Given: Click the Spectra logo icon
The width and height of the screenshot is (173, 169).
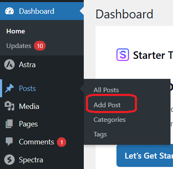Looking at the screenshot, I should click(9, 160).
